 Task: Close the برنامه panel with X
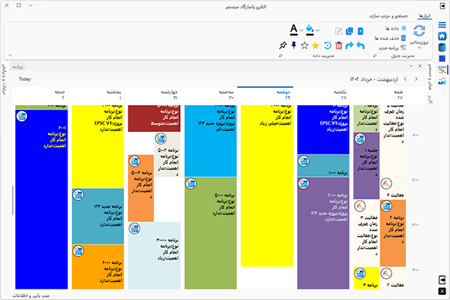pyautogui.click(x=420, y=66)
